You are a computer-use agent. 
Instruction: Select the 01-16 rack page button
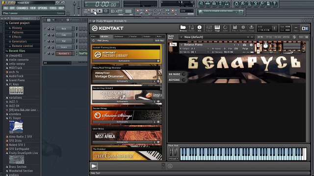[260, 37]
